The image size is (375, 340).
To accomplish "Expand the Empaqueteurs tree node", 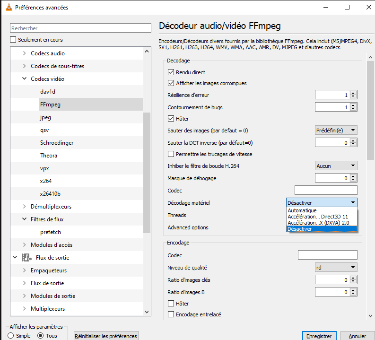I will pos(24,270).
